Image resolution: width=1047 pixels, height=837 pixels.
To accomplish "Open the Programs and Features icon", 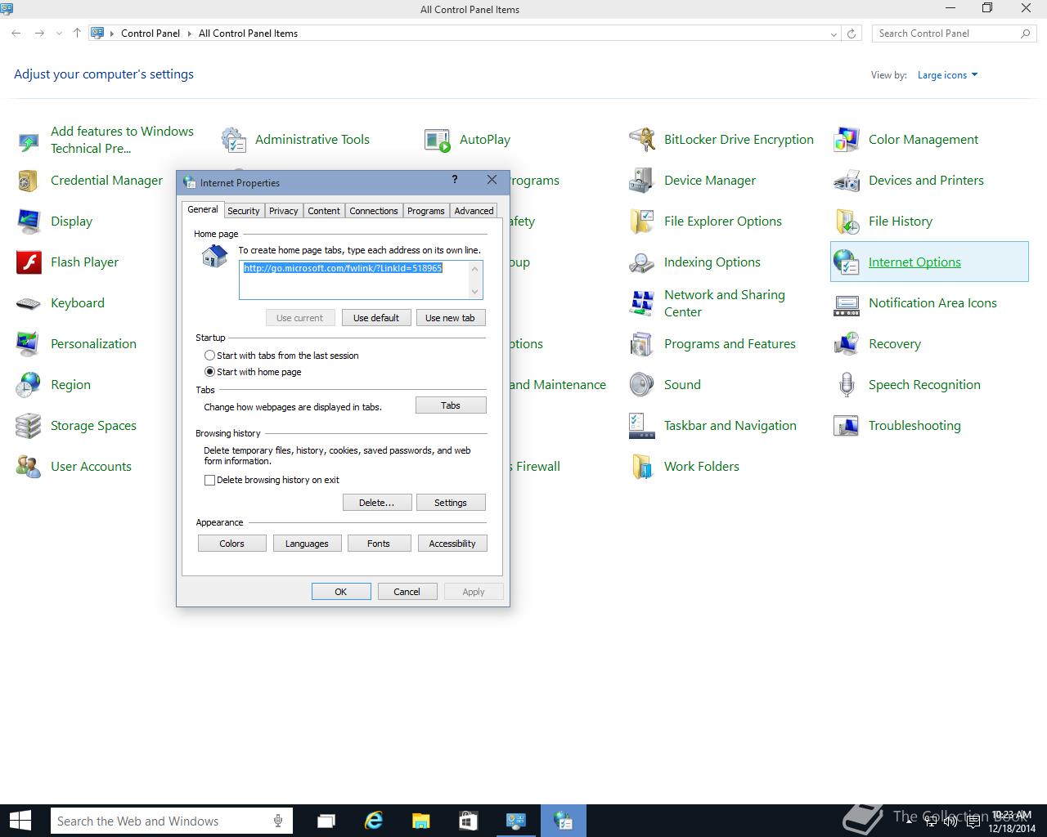I will coord(642,344).
